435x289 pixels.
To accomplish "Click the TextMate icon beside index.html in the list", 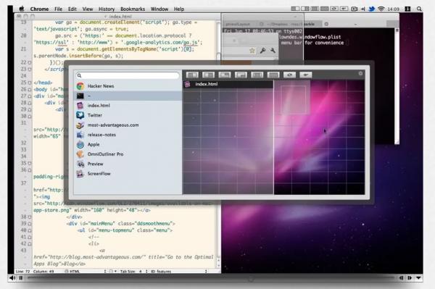I will [x=80, y=106].
